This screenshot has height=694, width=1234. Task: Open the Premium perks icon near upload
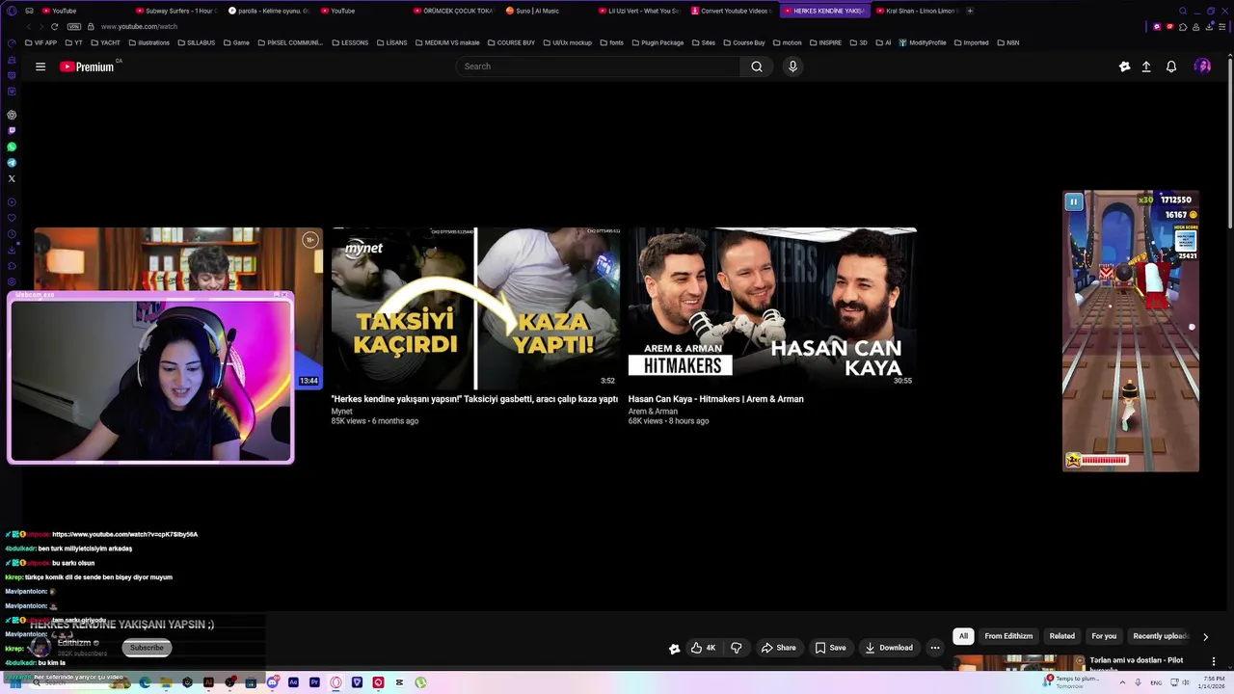[1124, 67]
